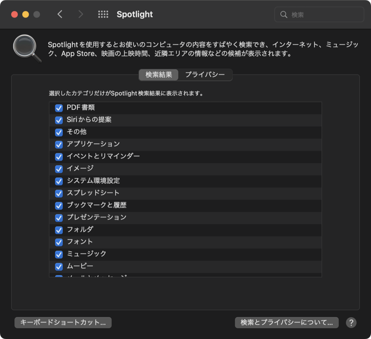Click the Spotlight window title
371x339 pixels.
(135, 14)
